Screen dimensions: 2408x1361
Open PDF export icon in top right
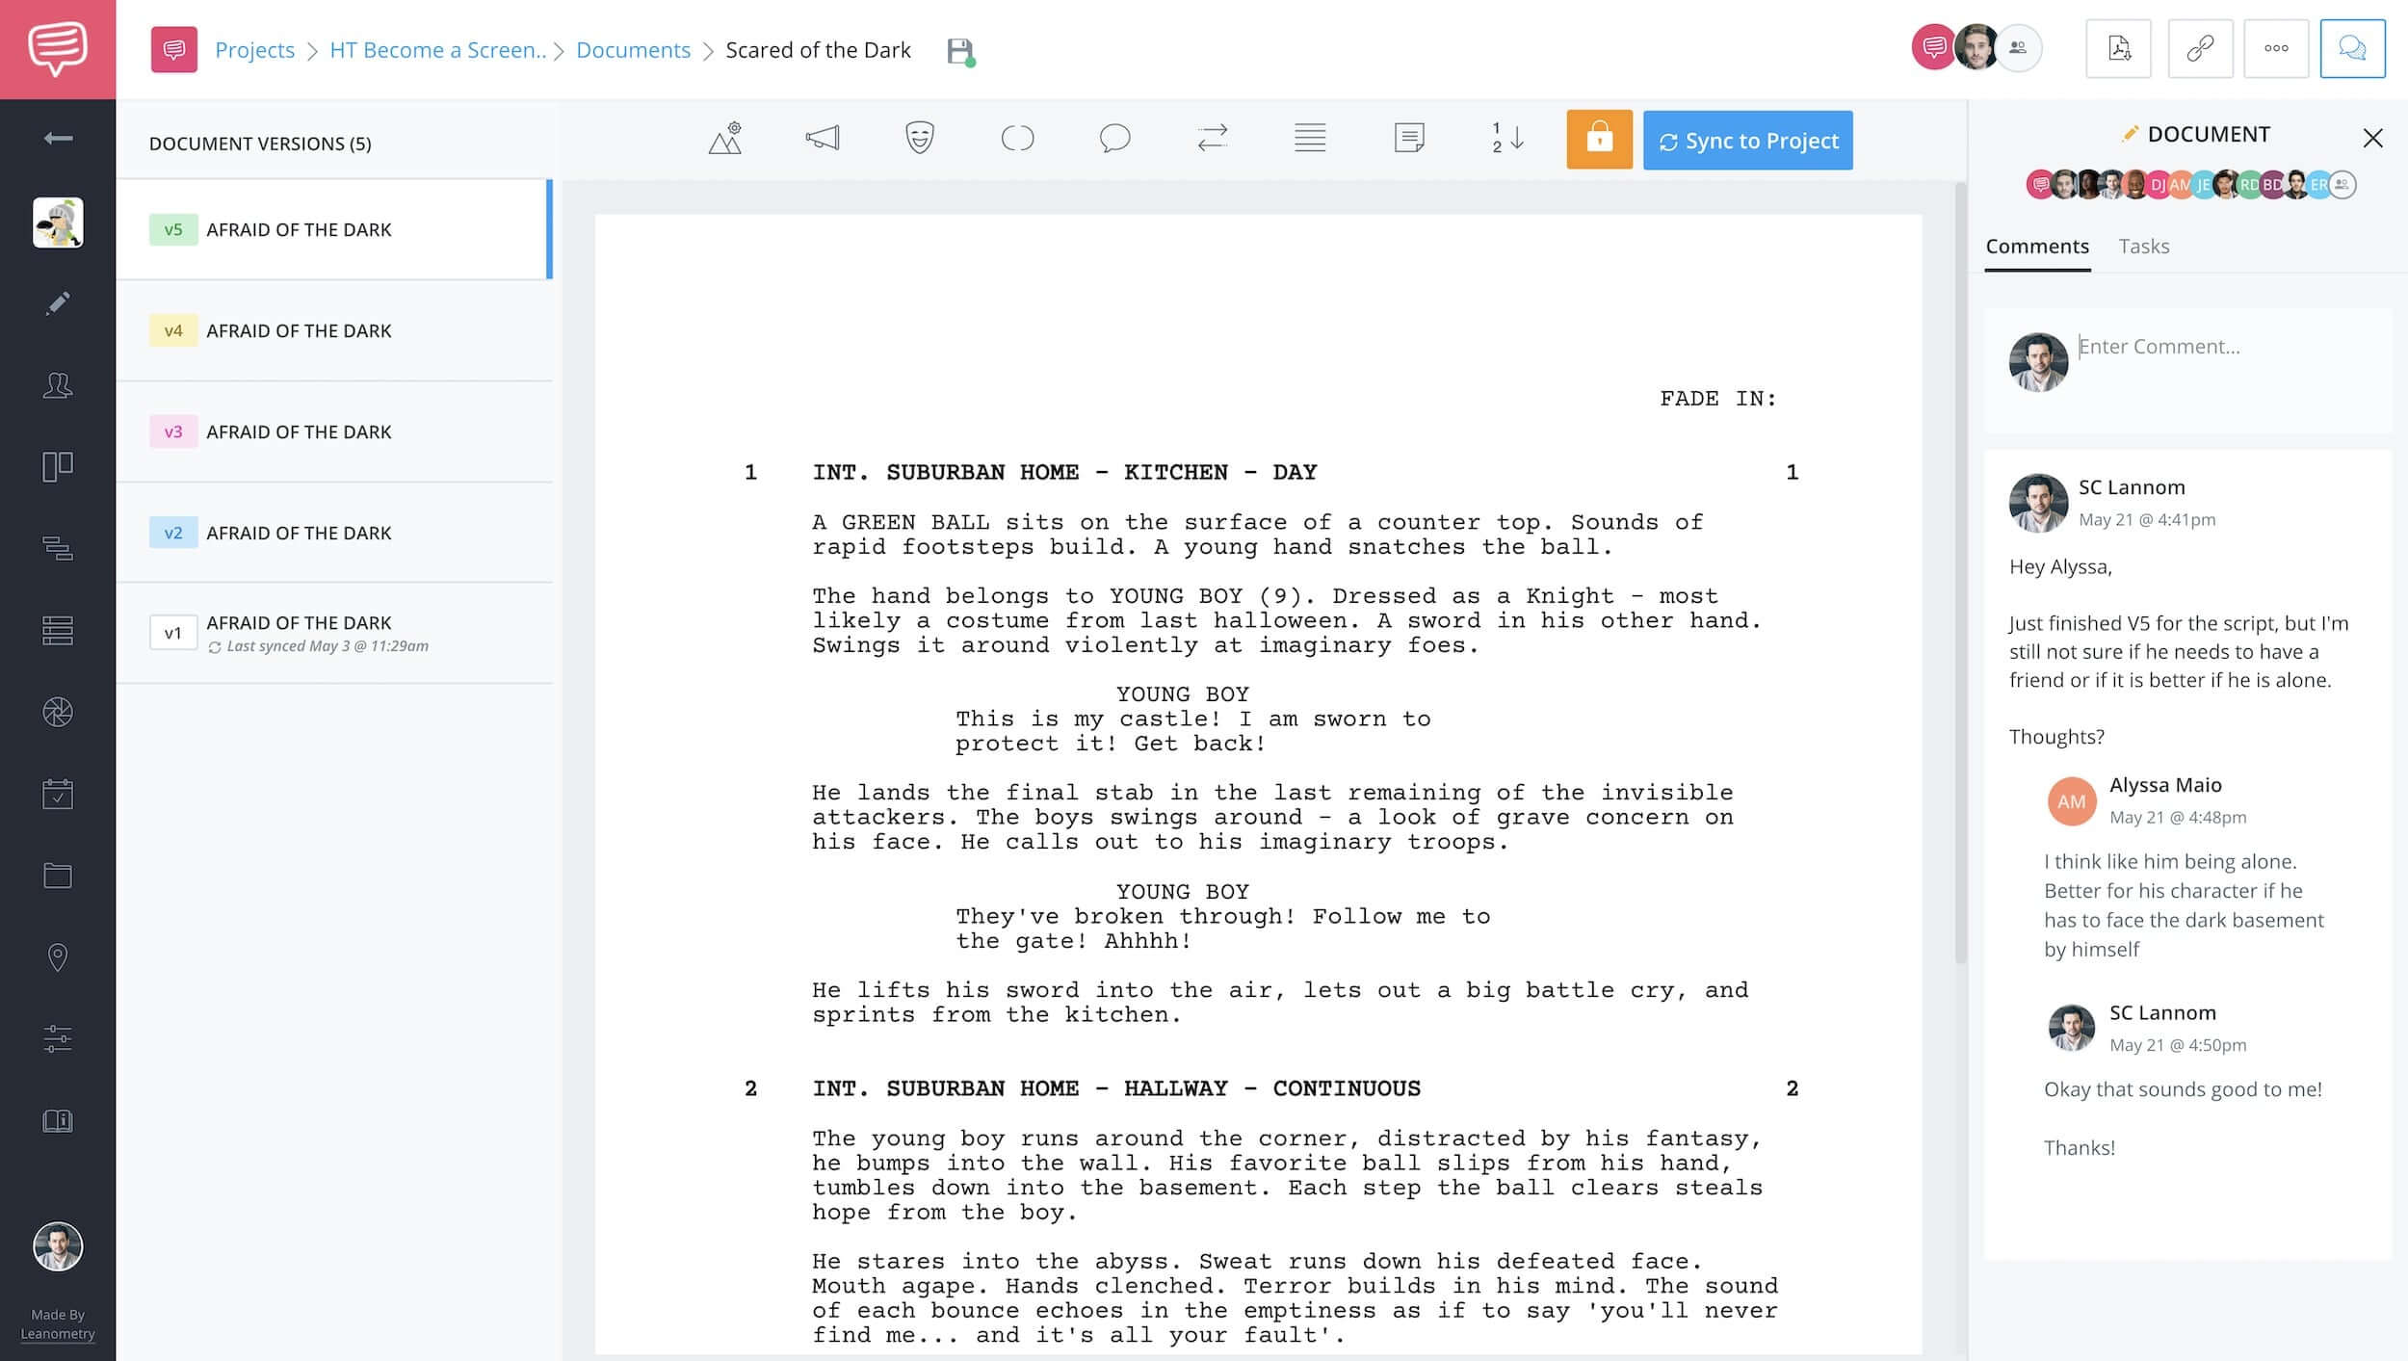pos(2120,48)
